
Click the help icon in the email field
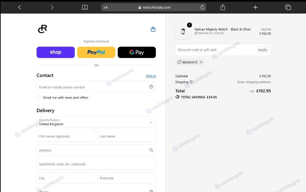151,87
